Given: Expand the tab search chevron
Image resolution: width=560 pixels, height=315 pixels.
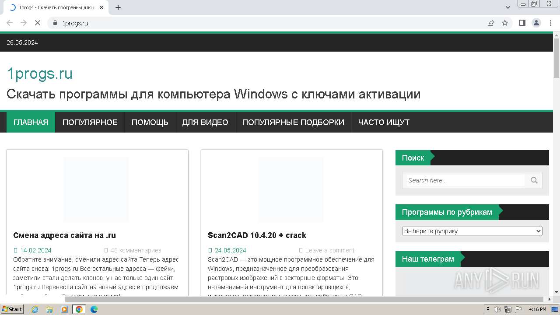Looking at the screenshot, I should (508, 7).
